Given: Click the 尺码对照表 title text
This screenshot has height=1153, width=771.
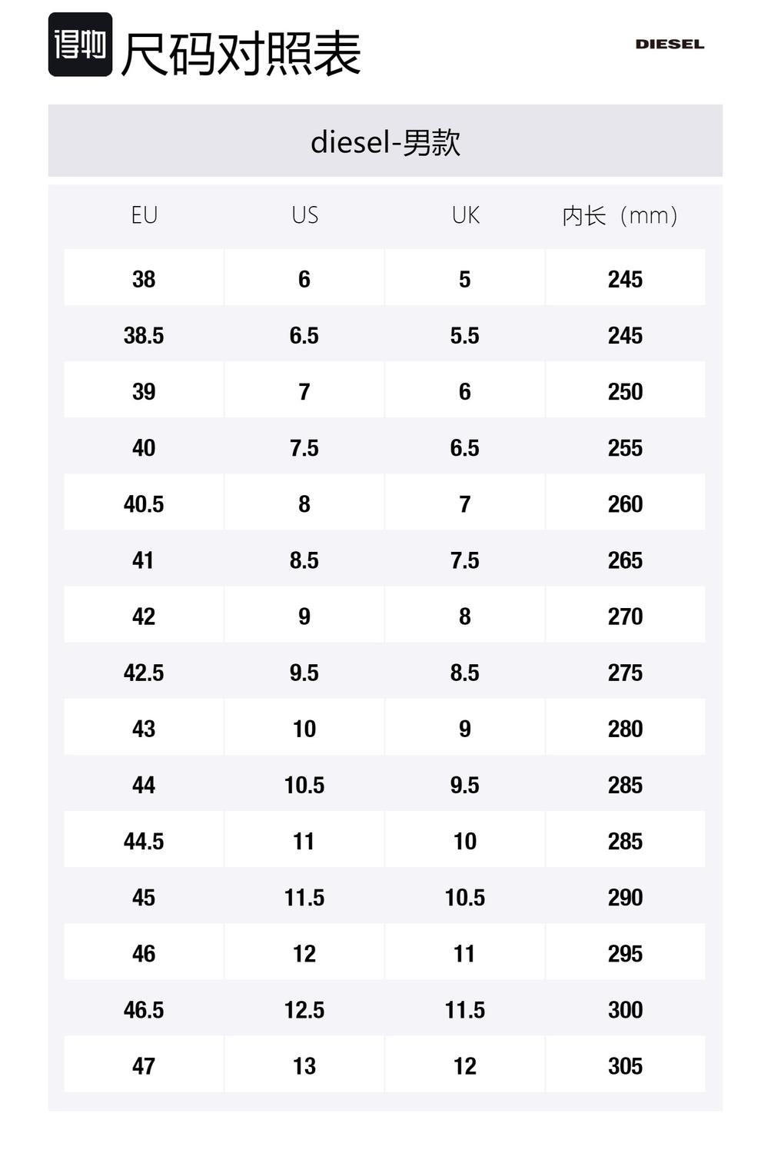Looking at the screenshot, I should [241, 54].
